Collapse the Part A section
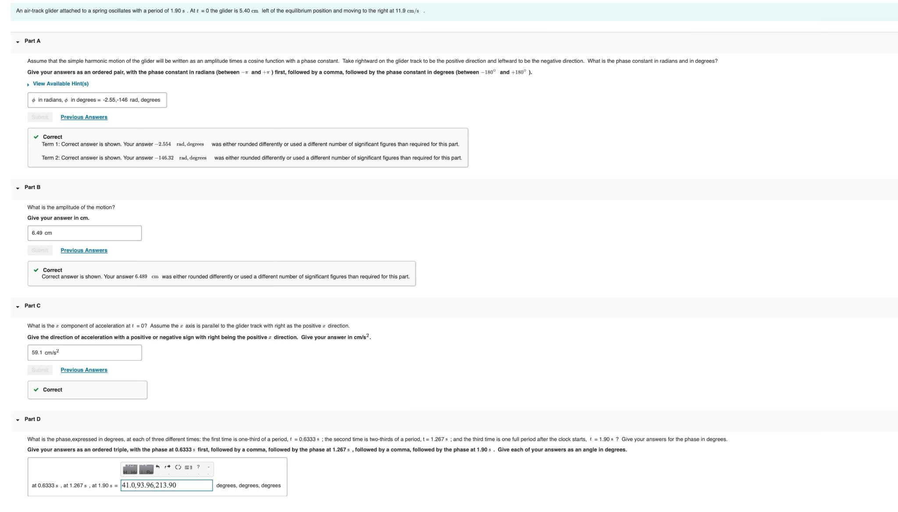This screenshot has height=512, width=898. [18, 42]
